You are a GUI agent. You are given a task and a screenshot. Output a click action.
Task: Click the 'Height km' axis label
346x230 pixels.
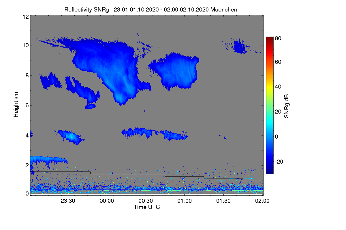pyautogui.click(x=16, y=105)
